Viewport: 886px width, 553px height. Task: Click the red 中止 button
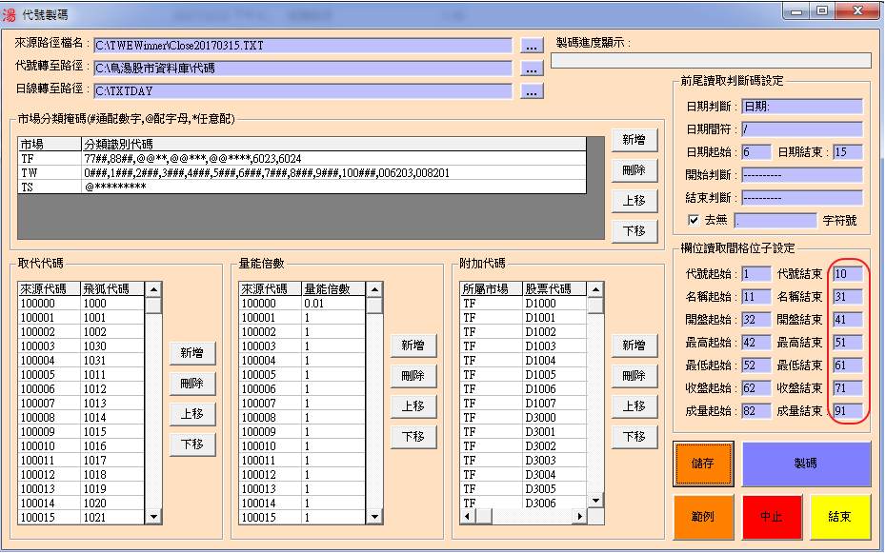point(772,517)
